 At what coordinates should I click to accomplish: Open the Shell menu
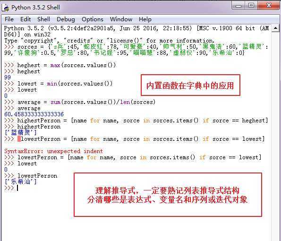click(x=43, y=19)
